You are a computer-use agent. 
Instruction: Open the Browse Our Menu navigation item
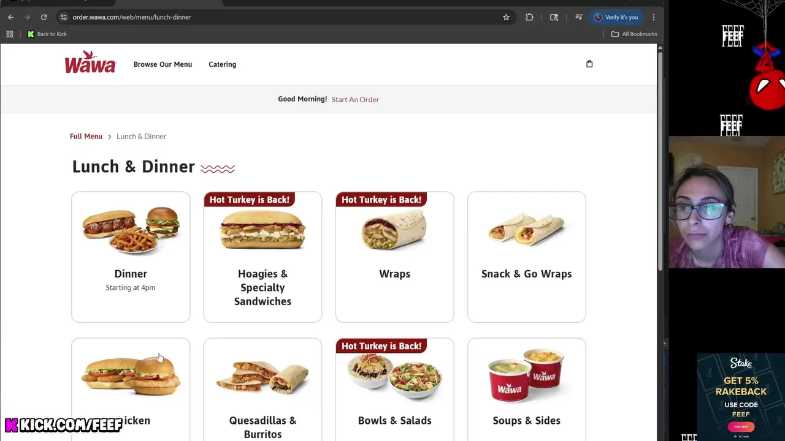click(x=163, y=64)
